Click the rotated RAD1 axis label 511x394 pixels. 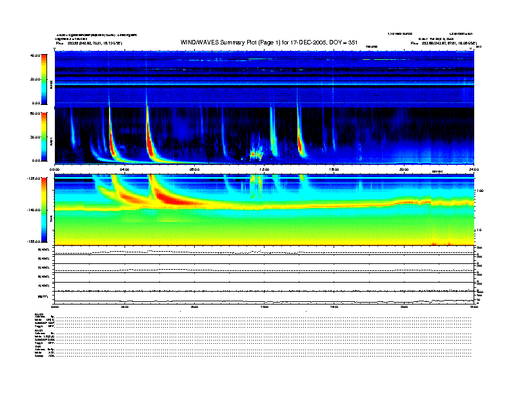51,141
